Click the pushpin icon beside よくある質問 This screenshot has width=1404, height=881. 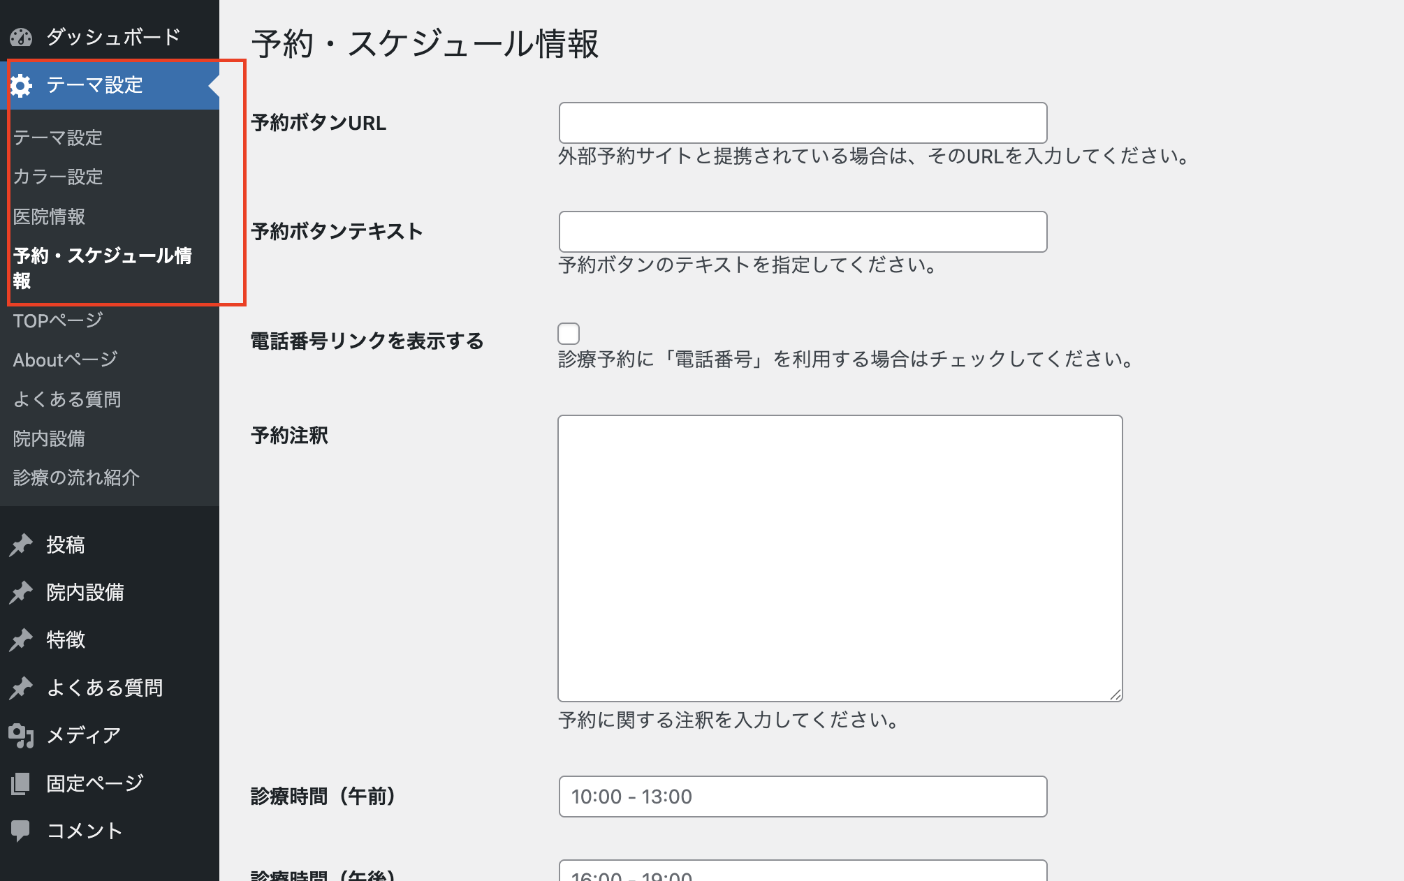21,688
